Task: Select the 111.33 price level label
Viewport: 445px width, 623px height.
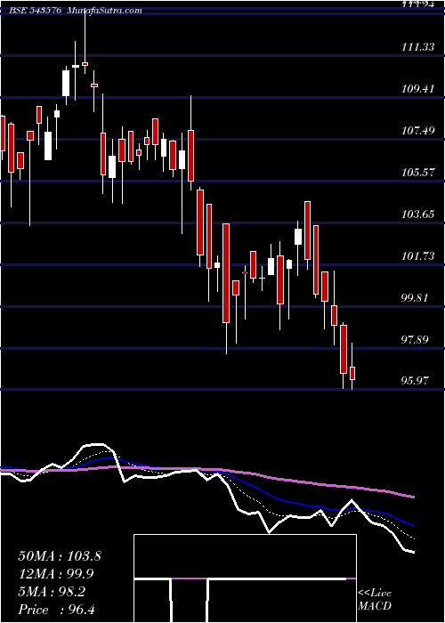Action: (x=418, y=47)
